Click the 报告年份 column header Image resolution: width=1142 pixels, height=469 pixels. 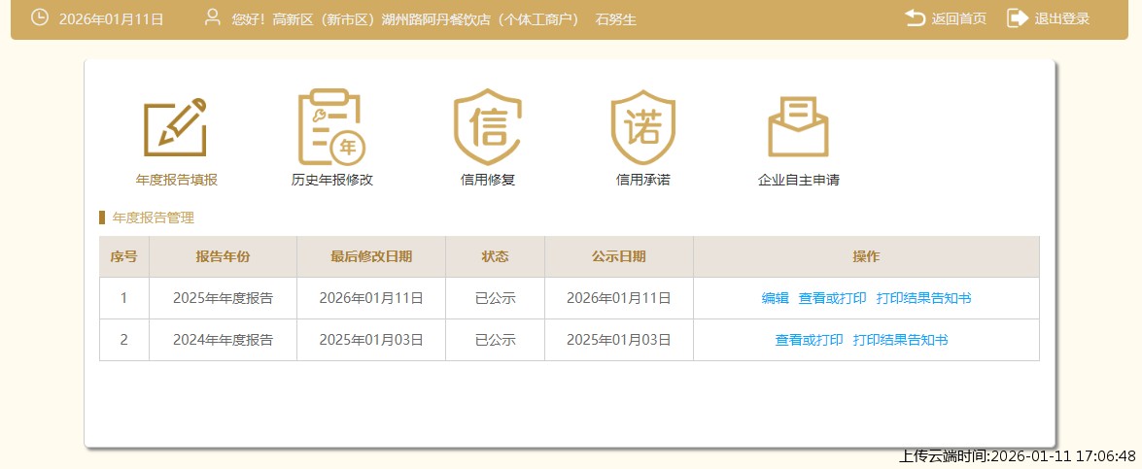223,256
